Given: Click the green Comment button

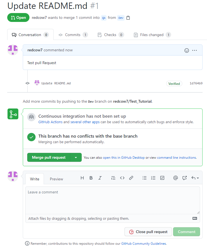Looking at the screenshot, I should pyautogui.click(x=186, y=232).
